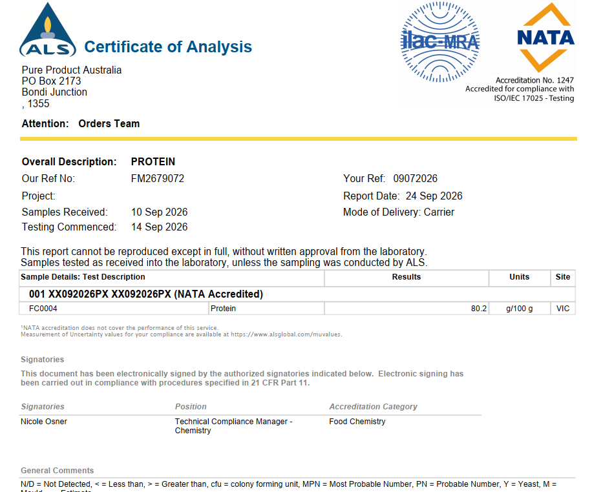Screen dimensions: 592x492
Task: Select reference number FM2679072
Action: tap(158, 178)
